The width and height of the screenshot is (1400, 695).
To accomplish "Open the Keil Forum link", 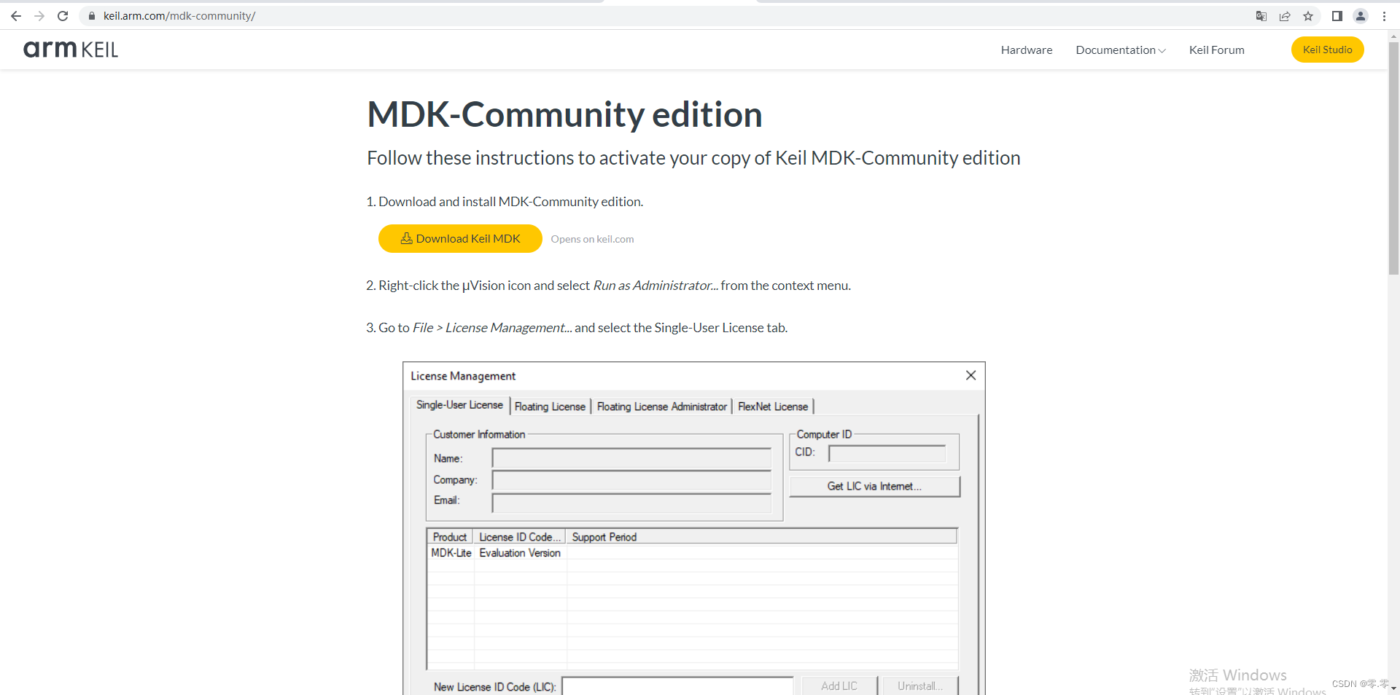I will coord(1216,50).
